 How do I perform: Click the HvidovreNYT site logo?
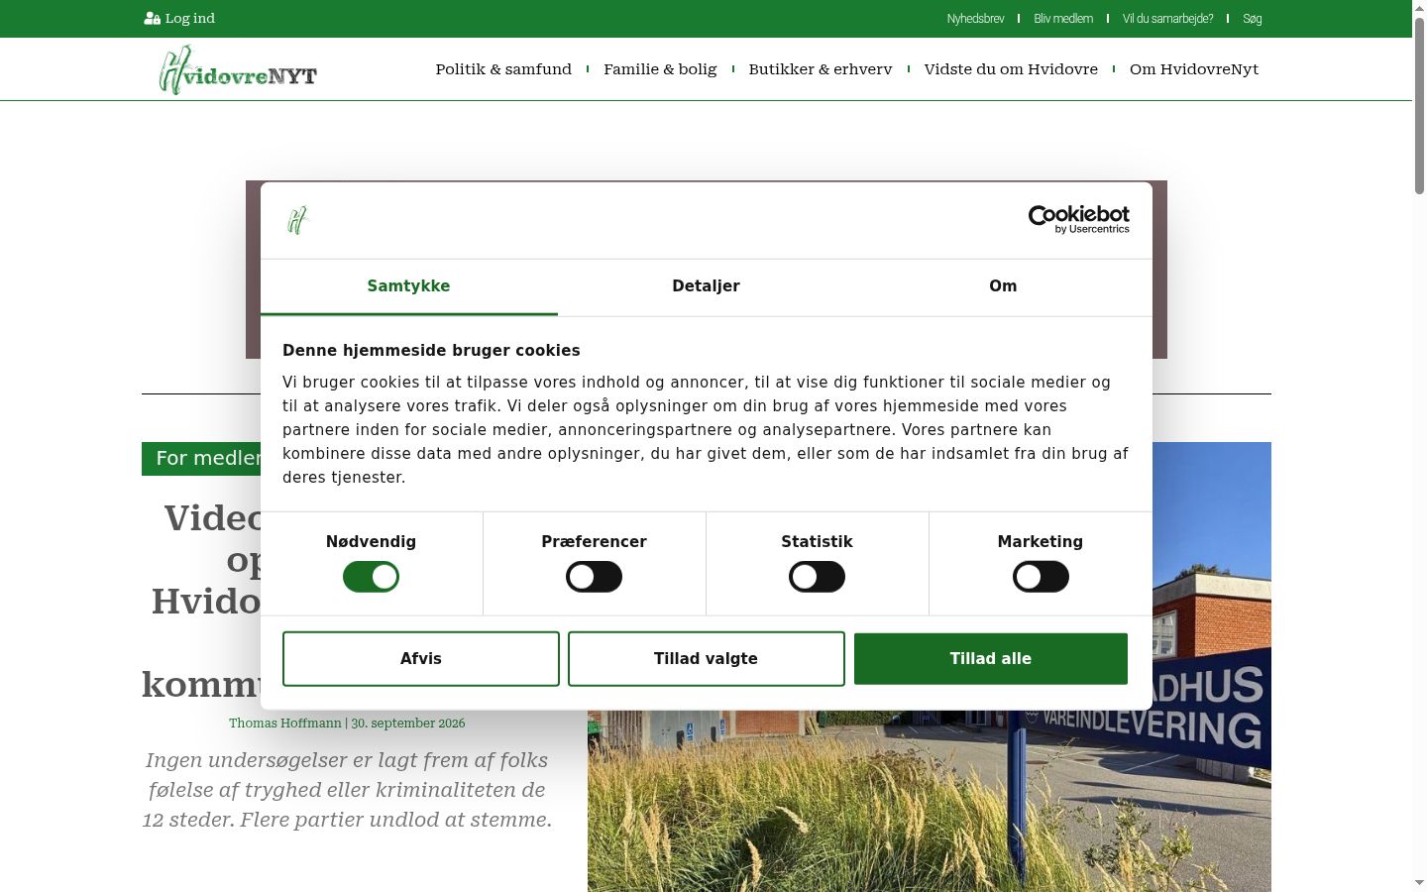pyautogui.click(x=238, y=70)
